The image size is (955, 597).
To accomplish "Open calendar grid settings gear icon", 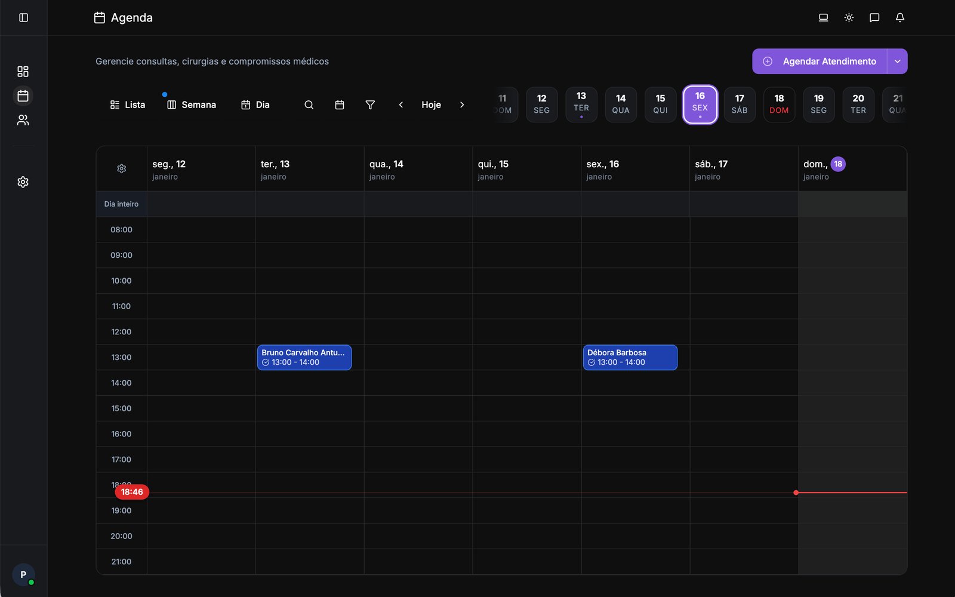I will (x=121, y=168).
